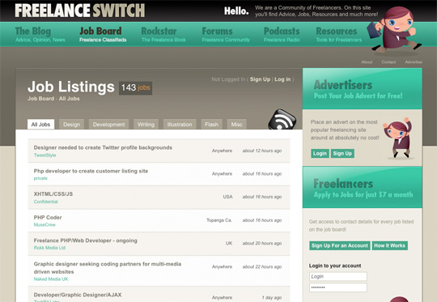Open the Job Board navigation item
Viewport: 437px width, 302px height.
(x=103, y=35)
